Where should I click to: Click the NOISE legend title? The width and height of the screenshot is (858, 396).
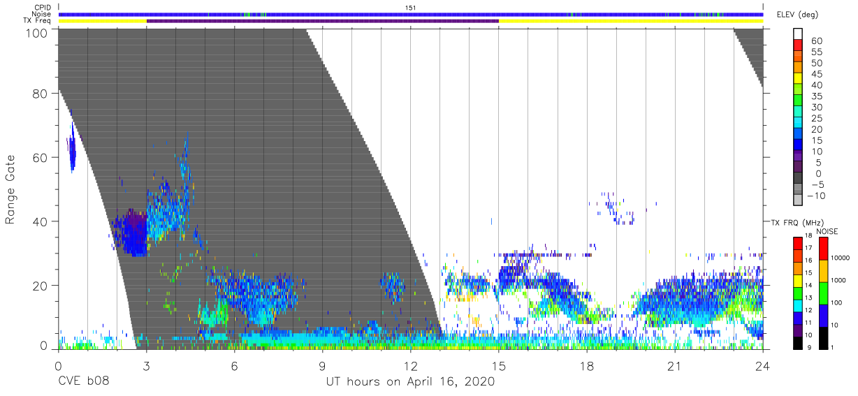click(826, 231)
